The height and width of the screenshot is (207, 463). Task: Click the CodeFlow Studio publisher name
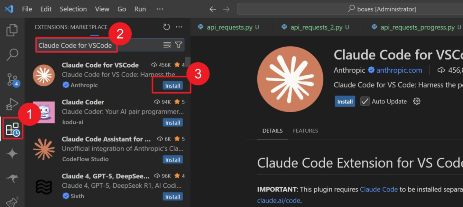pyautogui.click(x=85, y=159)
